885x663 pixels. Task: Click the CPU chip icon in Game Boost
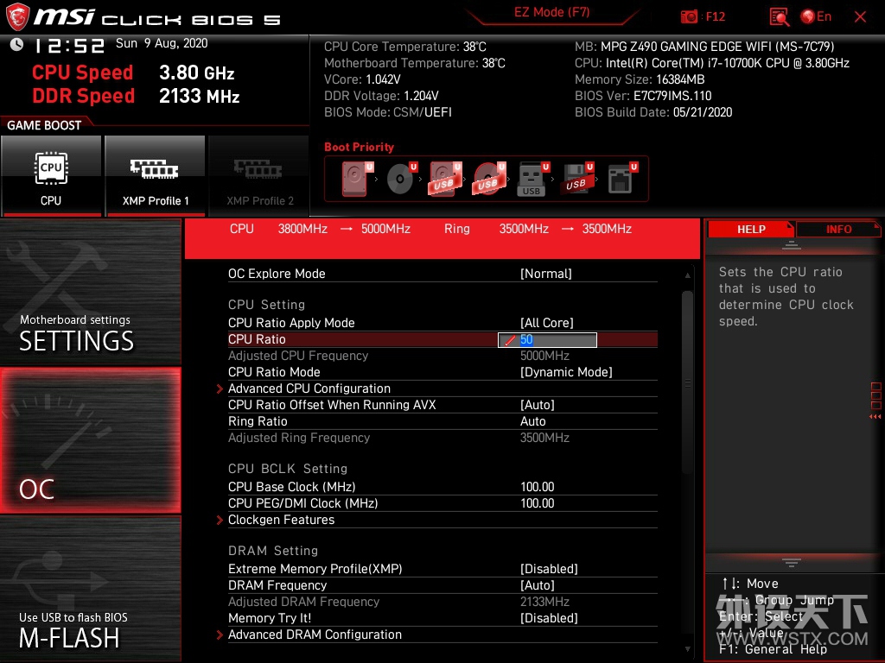(x=51, y=168)
